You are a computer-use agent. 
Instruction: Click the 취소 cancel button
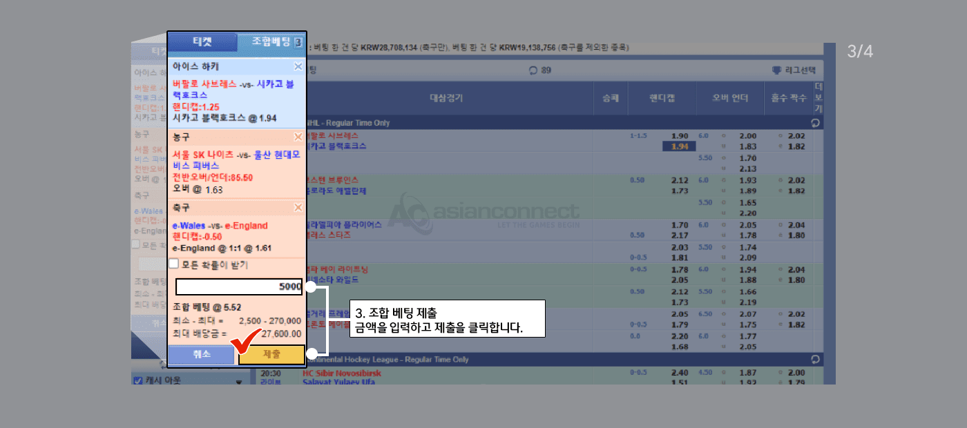[202, 354]
